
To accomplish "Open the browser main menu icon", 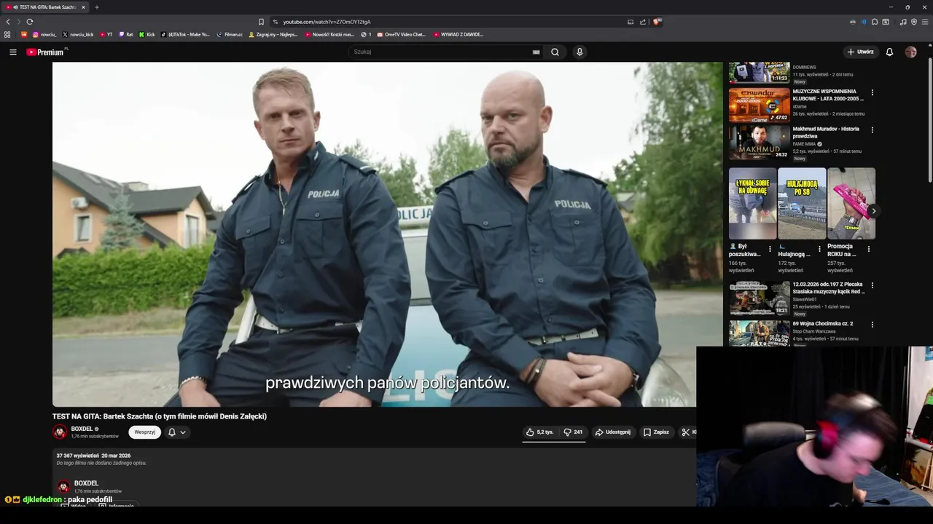I will click(925, 22).
